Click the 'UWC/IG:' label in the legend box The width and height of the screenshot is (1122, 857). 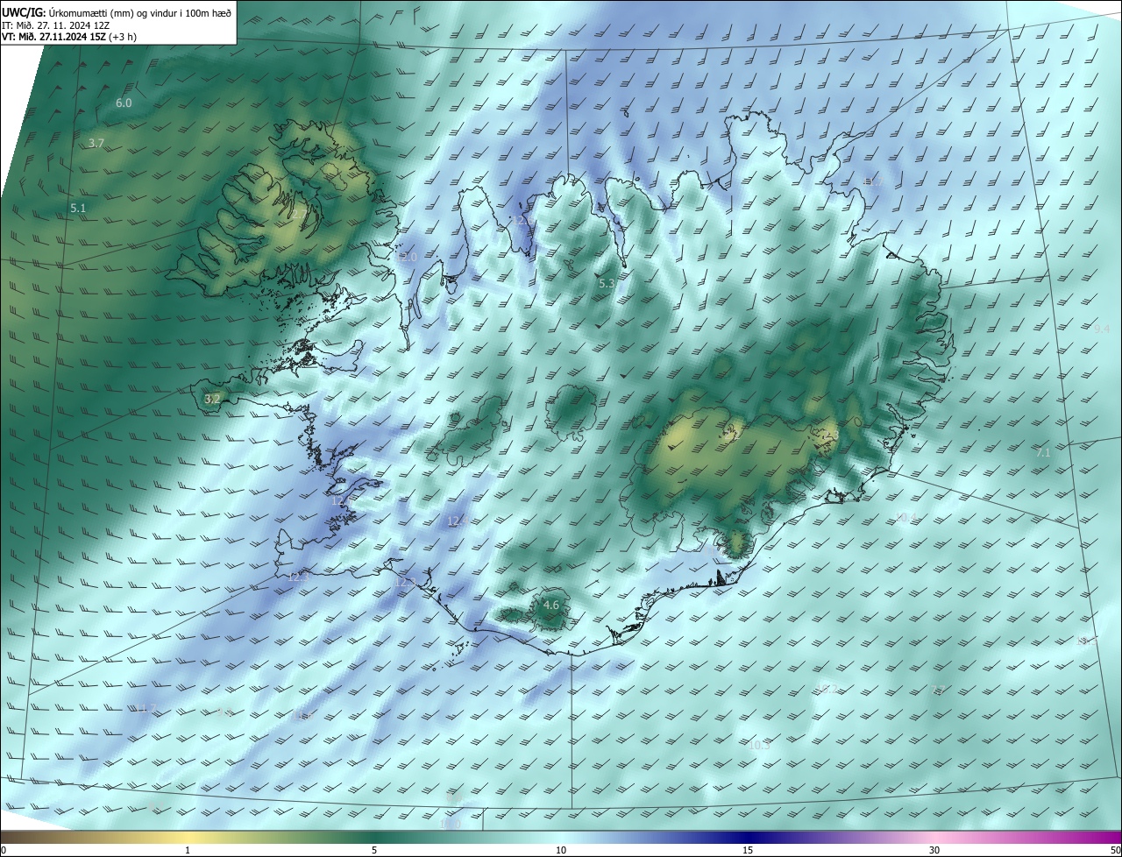[x=24, y=12]
